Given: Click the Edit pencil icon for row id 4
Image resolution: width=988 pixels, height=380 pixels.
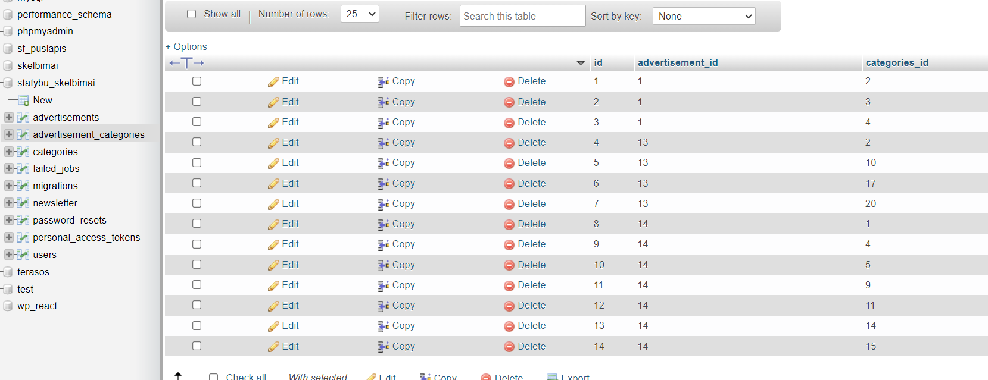Looking at the screenshot, I should tap(273, 143).
